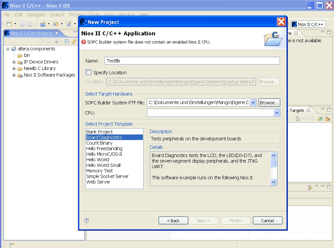Screen dimensions: 334x248
Task: Open dropdown beside New C file icon
Action: (x=75, y=24)
